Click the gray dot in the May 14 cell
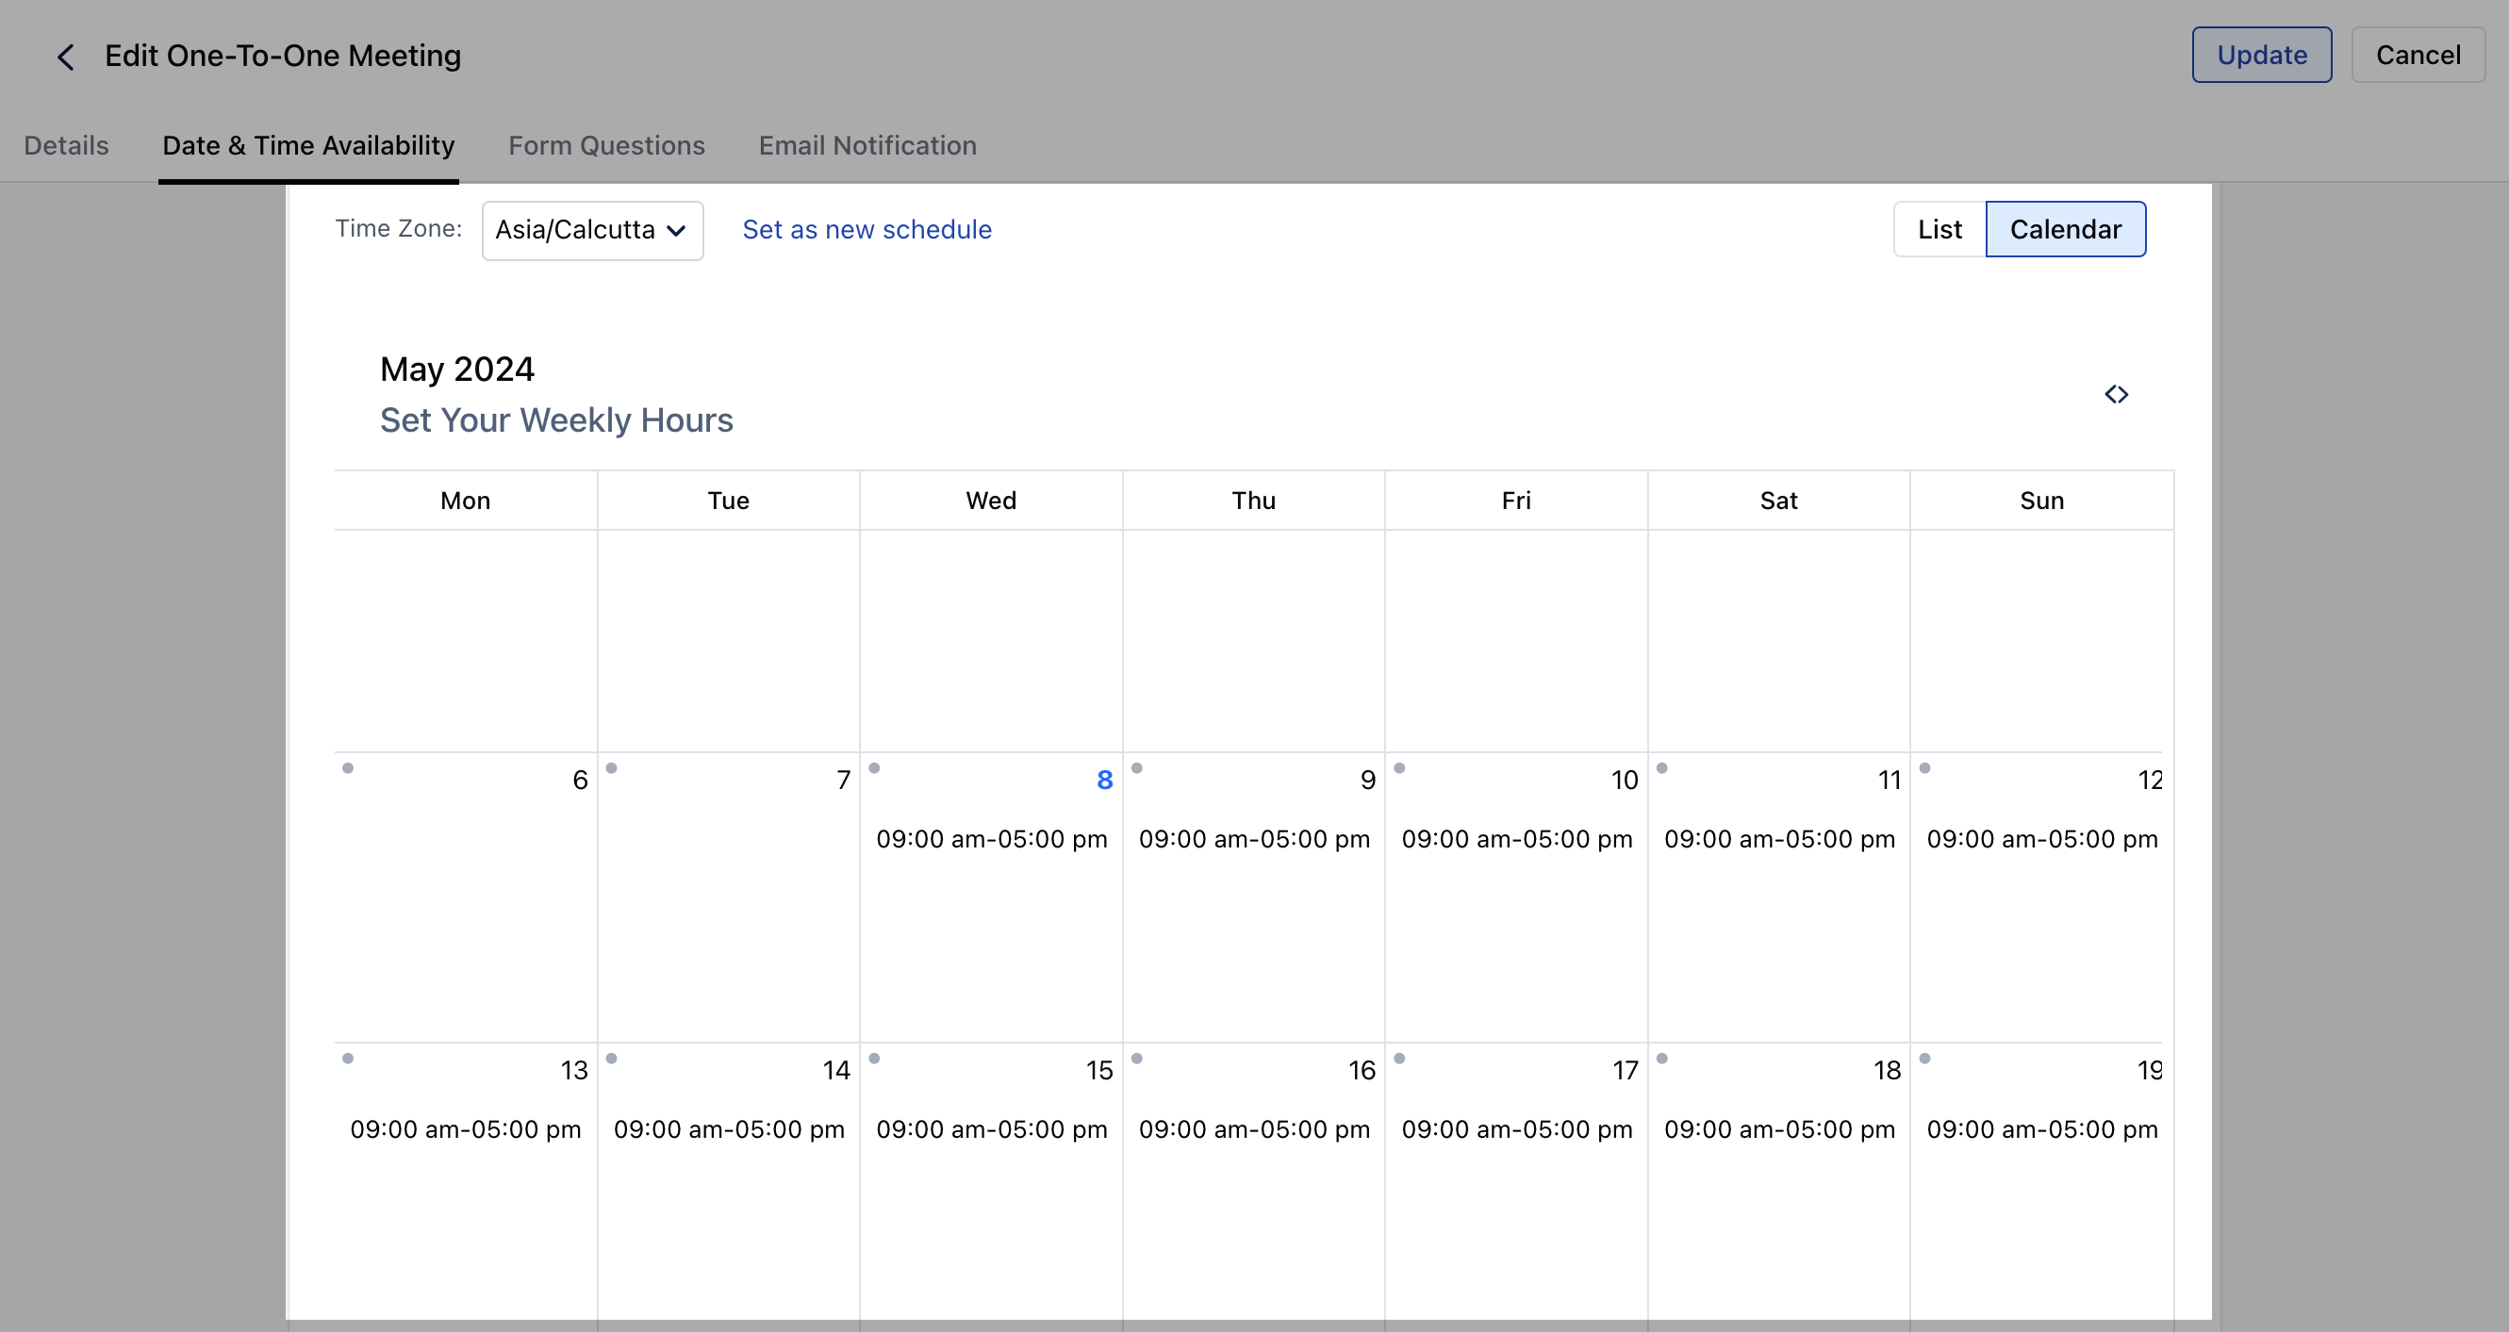This screenshot has height=1332, width=2509. 611,1059
